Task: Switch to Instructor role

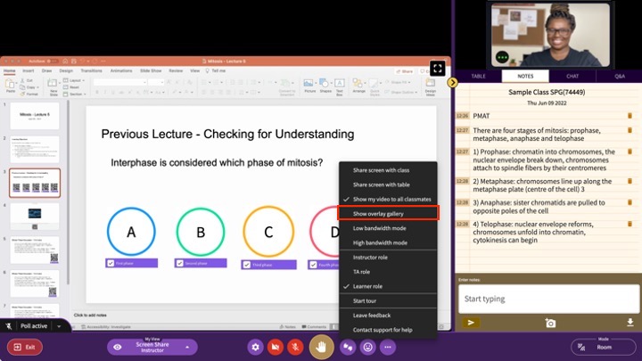Action: 388,258
